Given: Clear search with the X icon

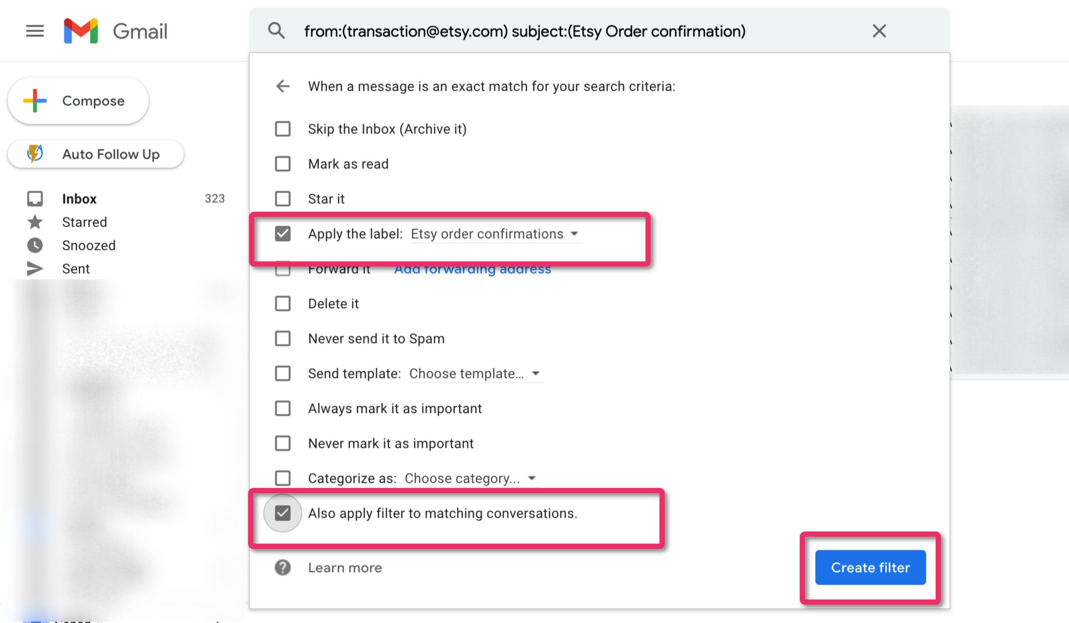Looking at the screenshot, I should (879, 31).
